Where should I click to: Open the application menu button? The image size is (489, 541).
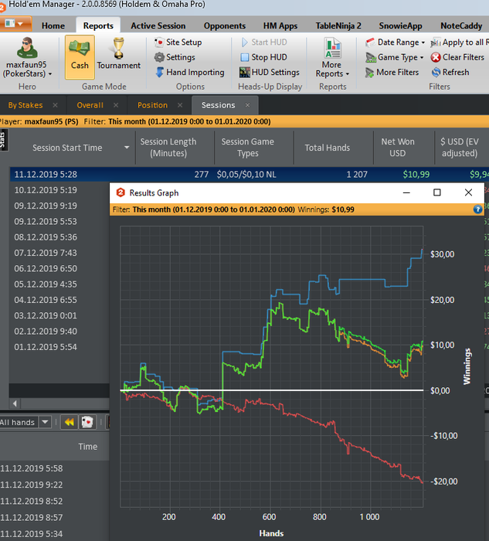pyautogui.click(x=15, y=24)
